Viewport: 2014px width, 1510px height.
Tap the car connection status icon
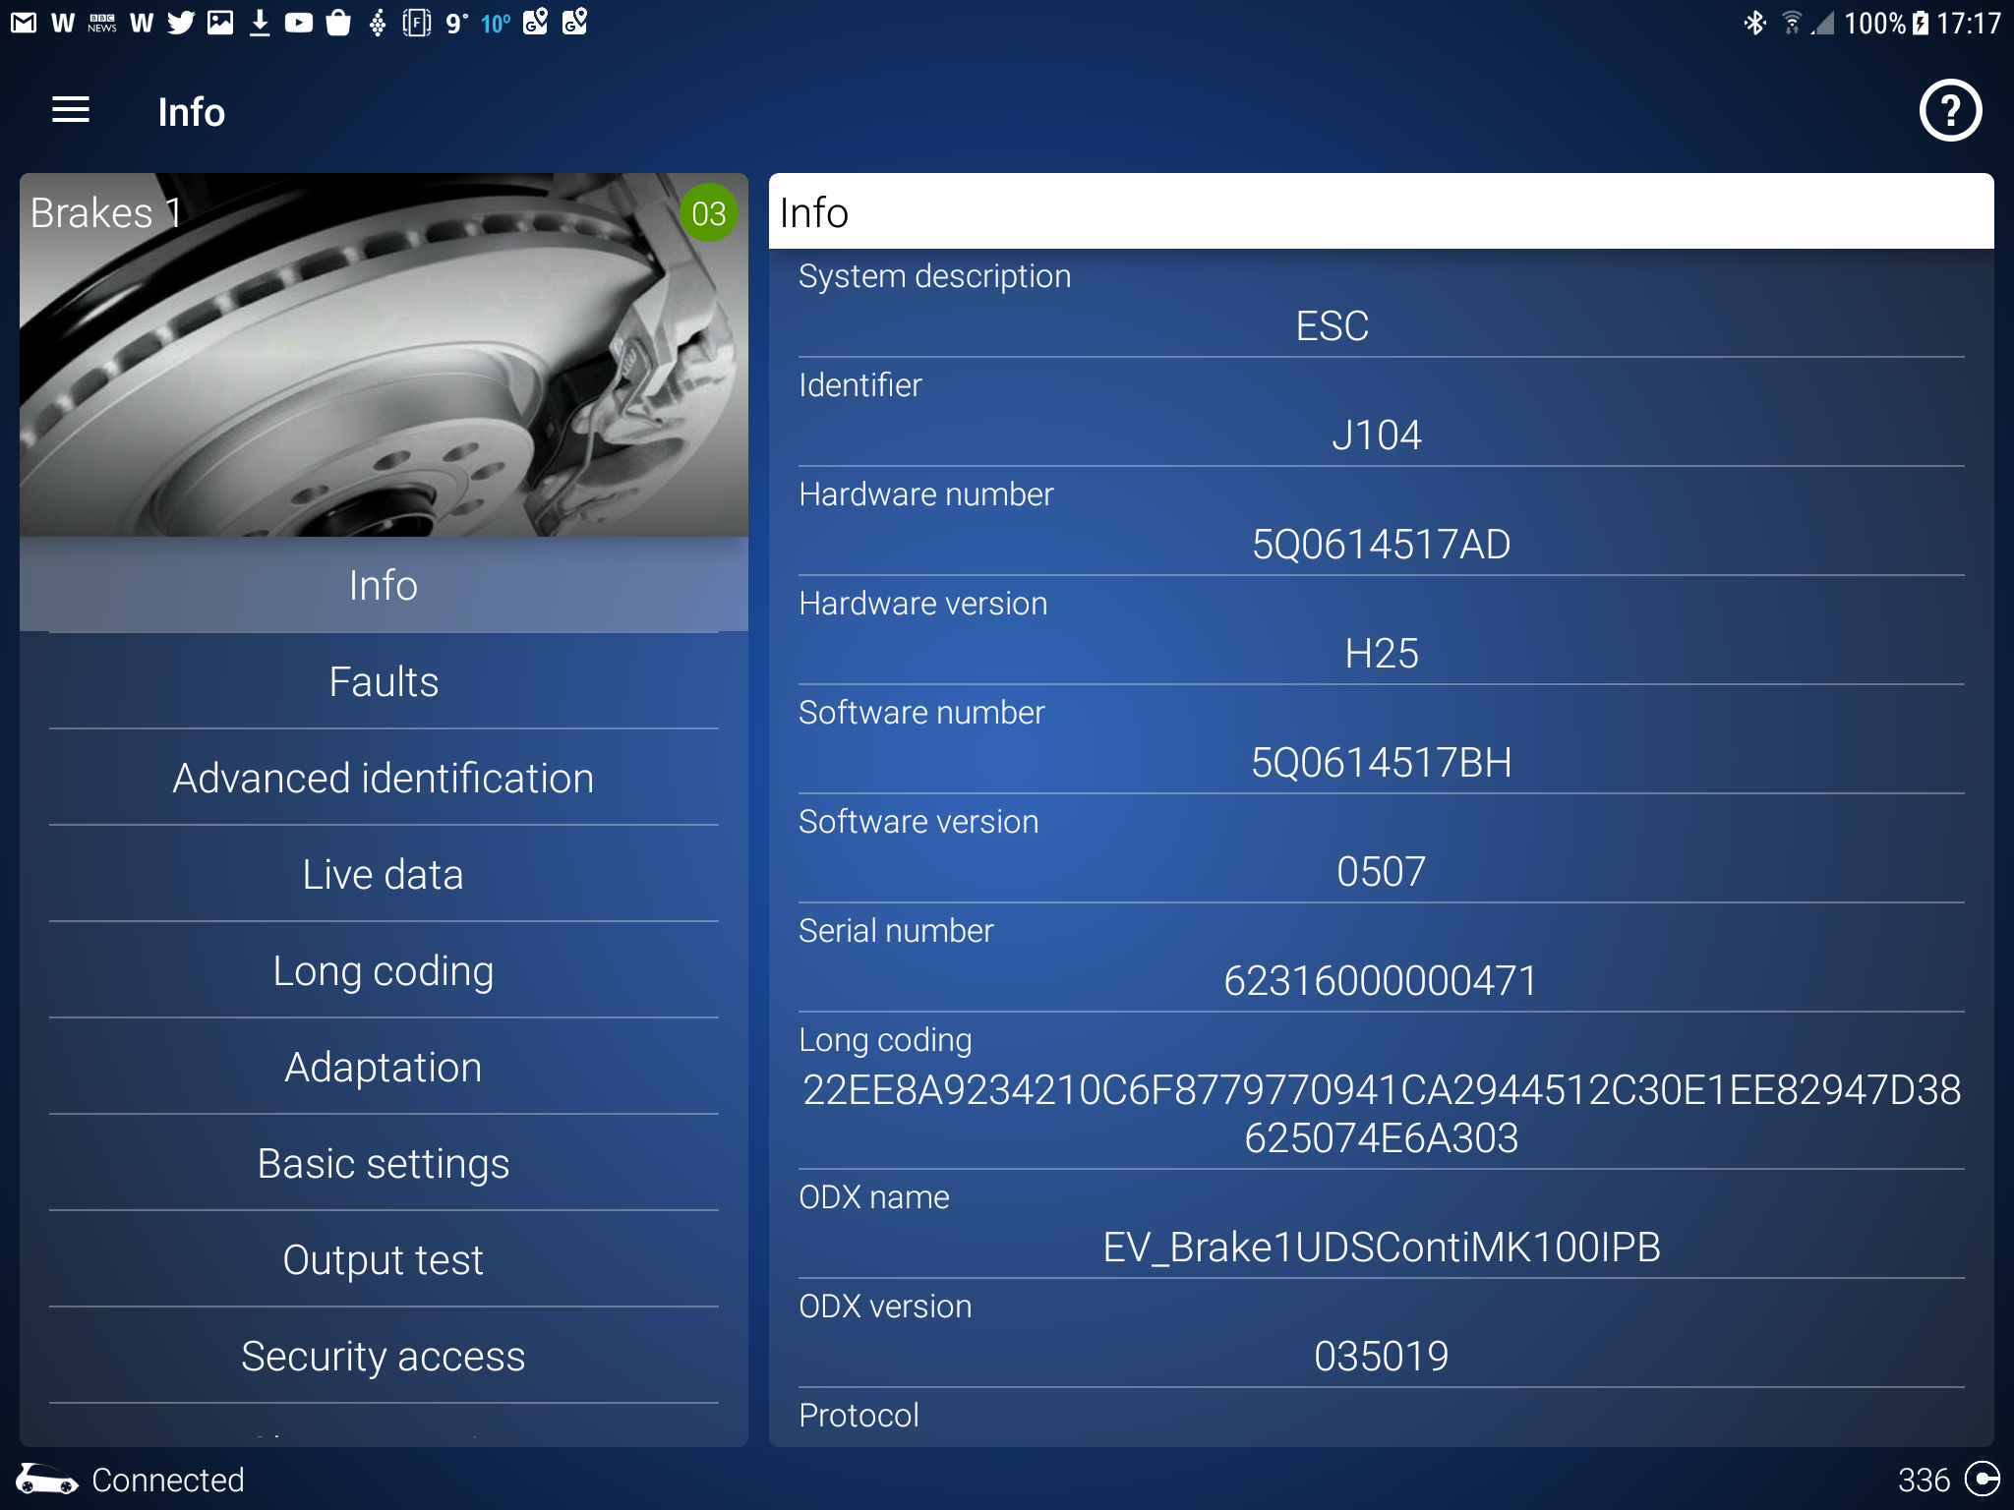[x=46, y=1479]
